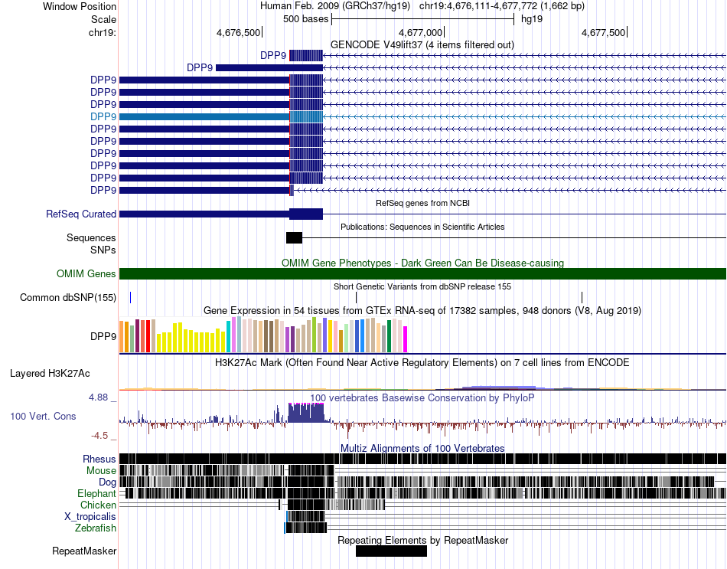The width and height of the screenshot is (727, 569).
Task: Click the Layered H3K27Ac track label
Action: [x=50, y=374]
